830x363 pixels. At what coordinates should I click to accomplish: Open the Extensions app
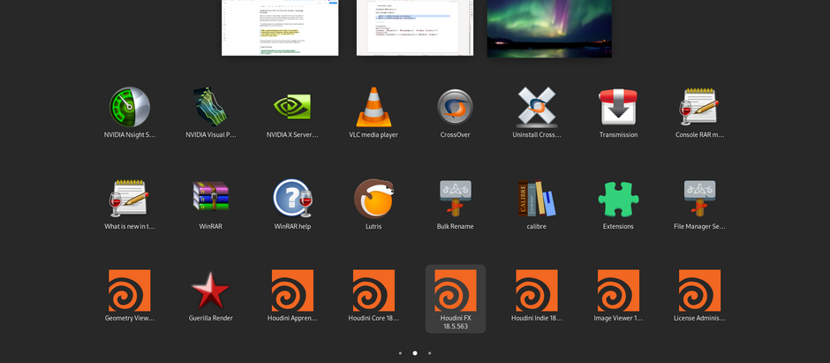coord(618,199)
